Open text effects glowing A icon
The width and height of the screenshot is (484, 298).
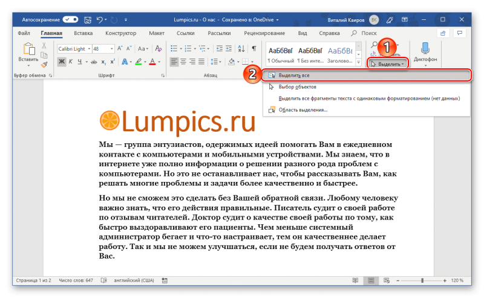125,62
